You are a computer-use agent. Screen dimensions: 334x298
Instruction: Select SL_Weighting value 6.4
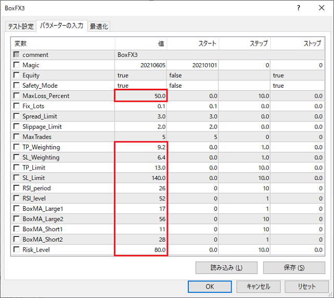point(140,157)
